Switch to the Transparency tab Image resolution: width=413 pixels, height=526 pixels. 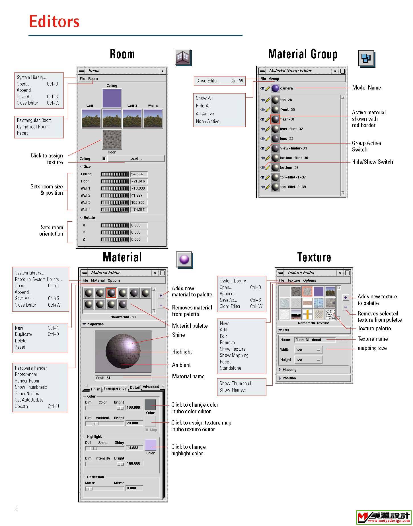click(115, 388)
